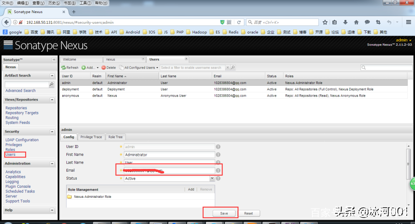Select the deployment user row
415x224 pixels.
234,89
